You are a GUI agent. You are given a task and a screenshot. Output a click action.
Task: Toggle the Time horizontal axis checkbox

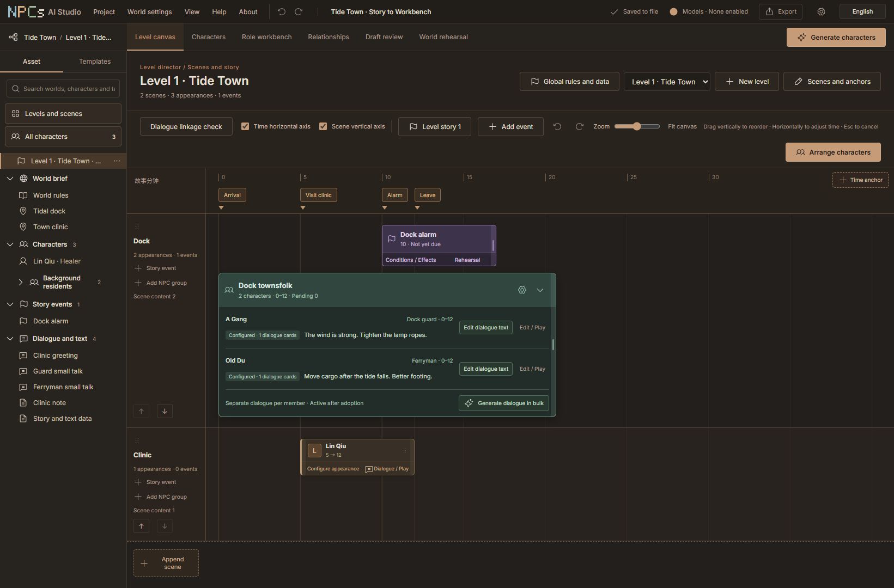[x=245, y=126]
